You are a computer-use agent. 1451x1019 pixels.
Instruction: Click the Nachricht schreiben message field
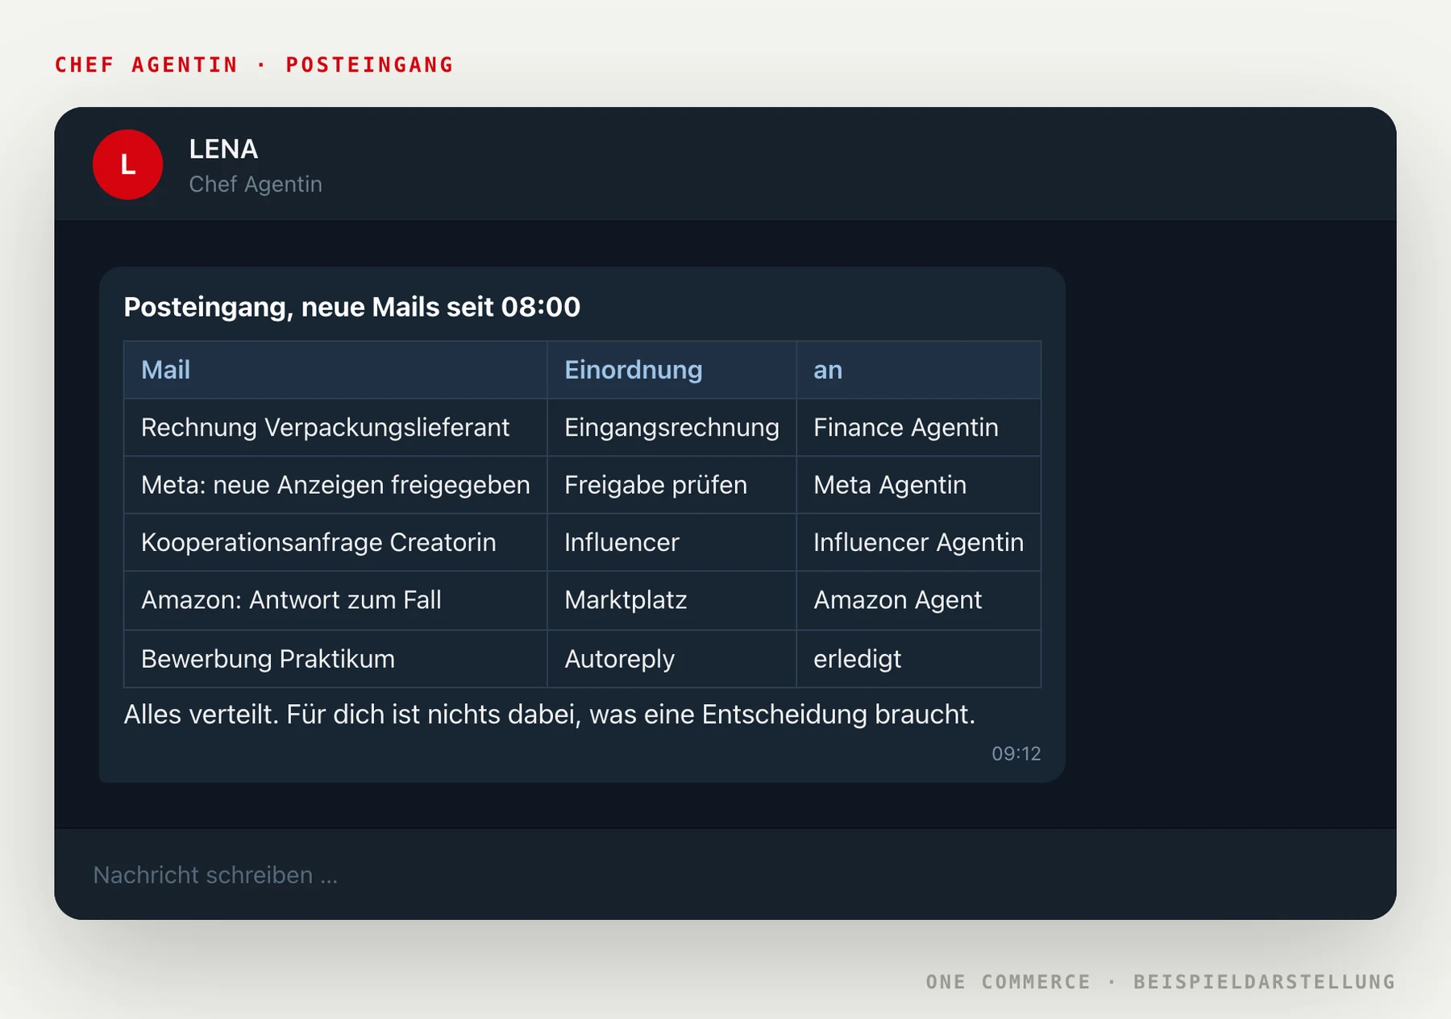point(725,875)
